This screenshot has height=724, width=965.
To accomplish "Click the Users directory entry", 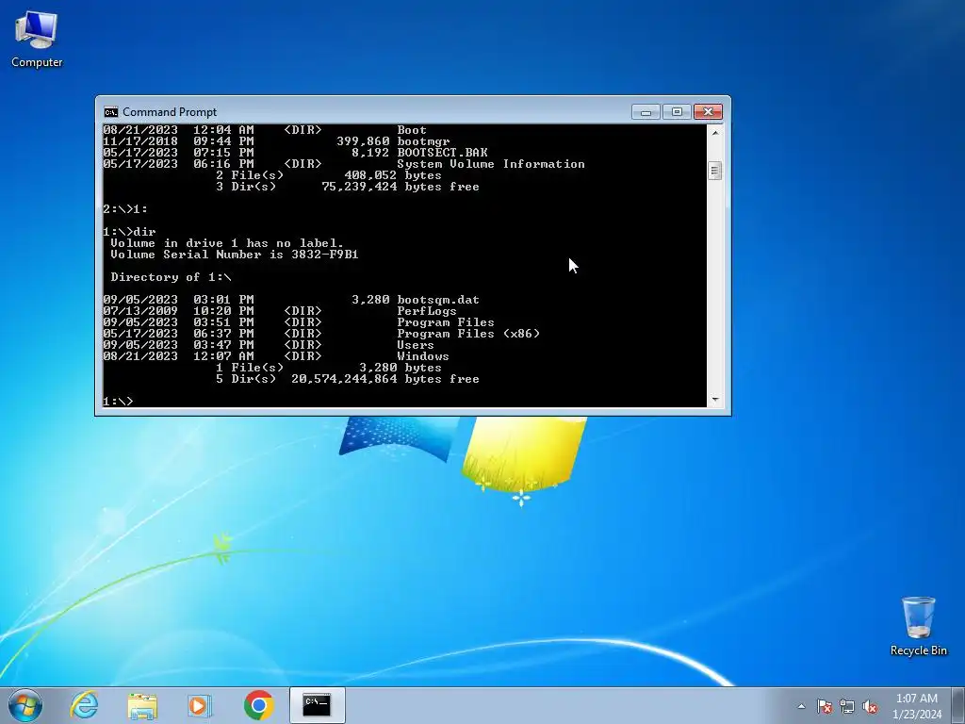I will point(416,345).
